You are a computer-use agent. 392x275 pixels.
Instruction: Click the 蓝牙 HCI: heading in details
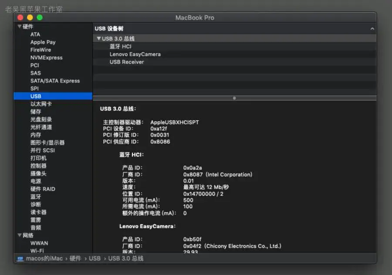(x=132, y=155)
